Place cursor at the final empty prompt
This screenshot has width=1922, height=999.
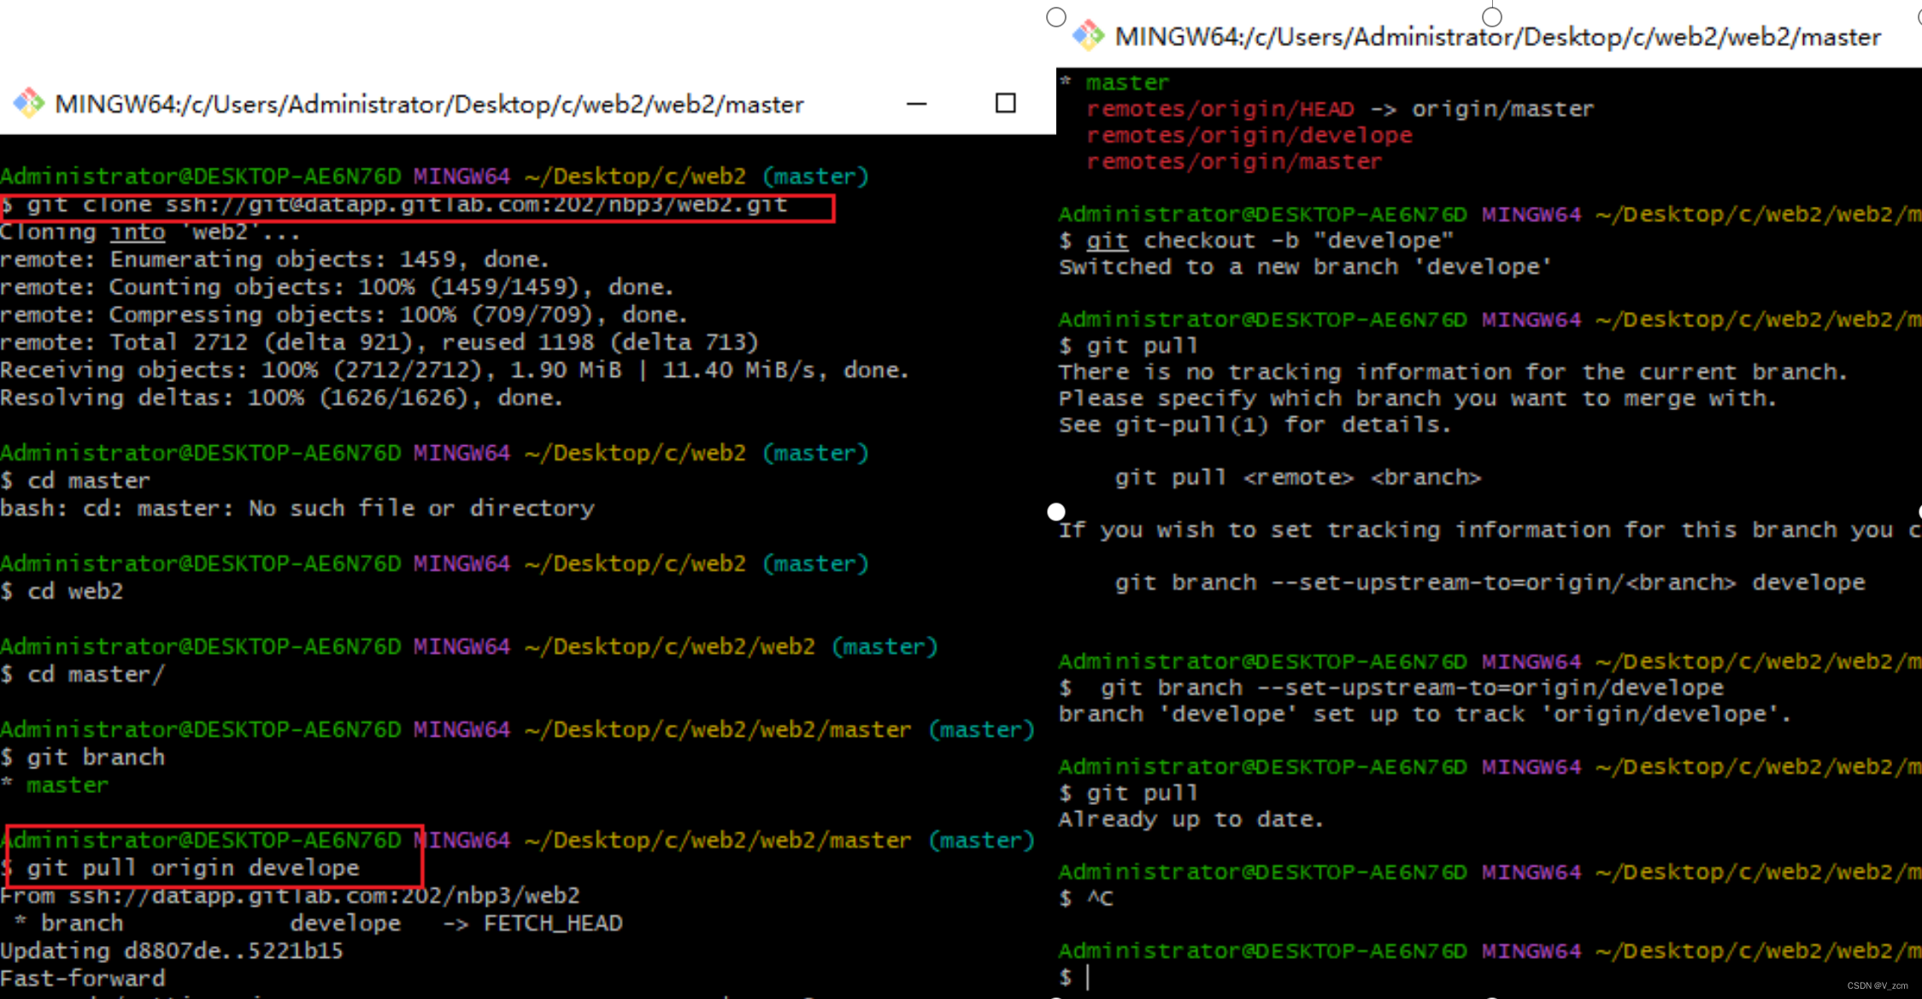[1089, 977]
